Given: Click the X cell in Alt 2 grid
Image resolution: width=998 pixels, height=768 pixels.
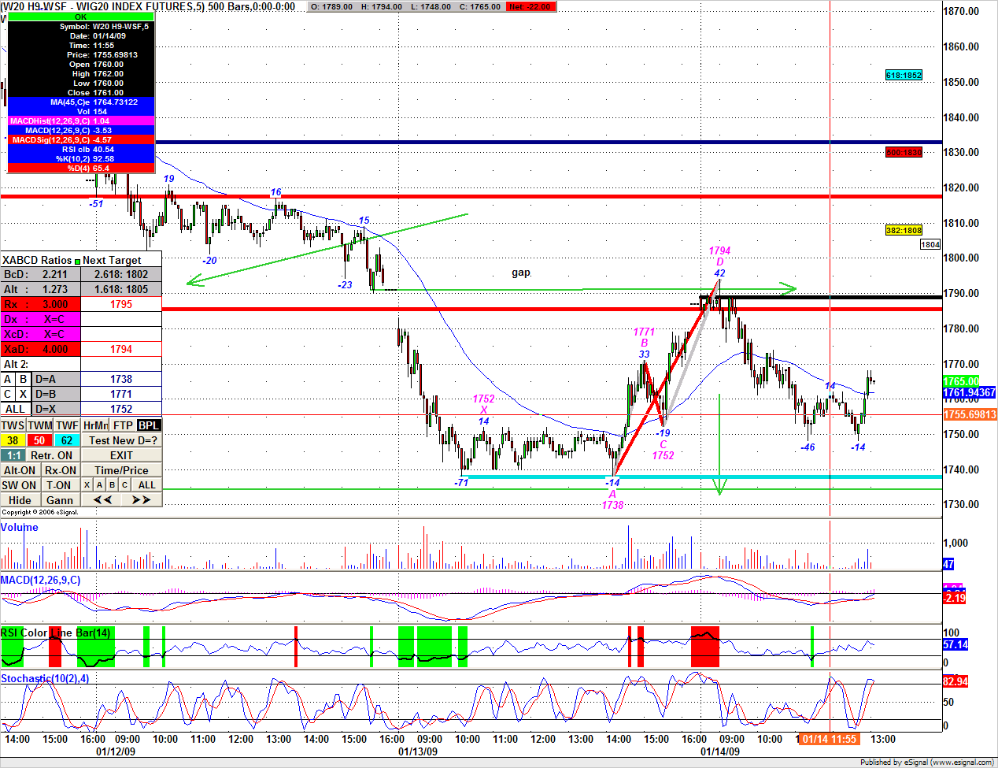Looking at the screenshot, I should pyautogui.click(x=24, y=394).
